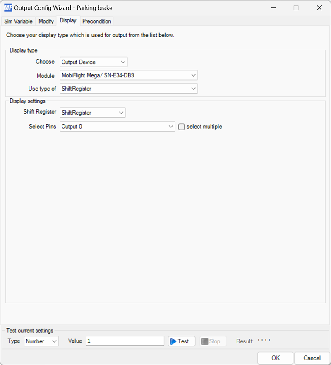331x365 pixels.
Task: Minimize the Output Config Wizard window
Action: [x=273, y=7]
